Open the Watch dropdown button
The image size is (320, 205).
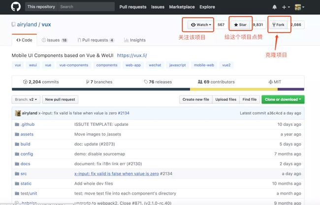point(201,25)
